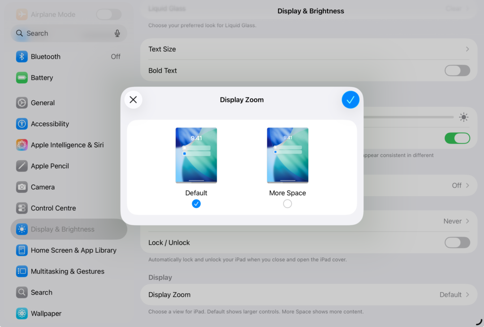Click the Default display preview thumbnail
This screenshot has width=484, height=327.
pyautogui.click(x=196, y=155)
